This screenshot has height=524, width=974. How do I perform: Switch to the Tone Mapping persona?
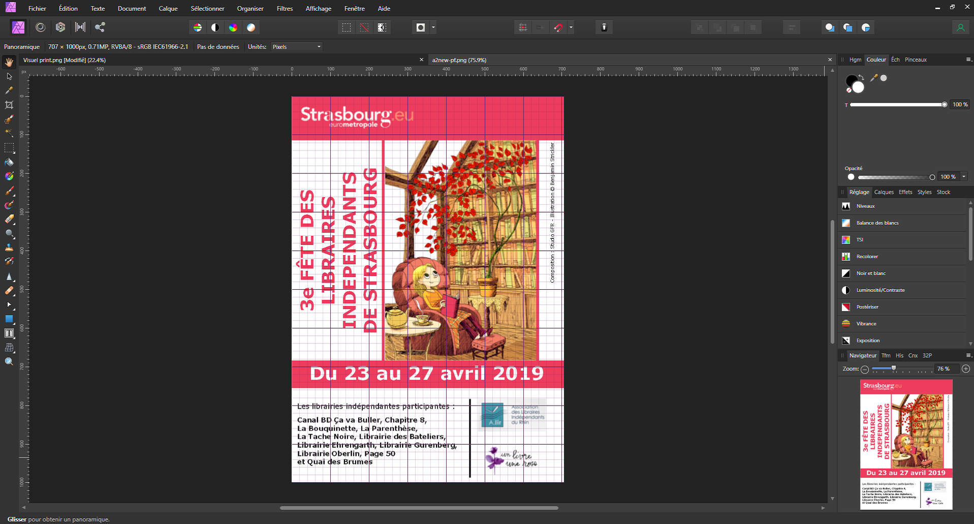(x=80, y=27)
